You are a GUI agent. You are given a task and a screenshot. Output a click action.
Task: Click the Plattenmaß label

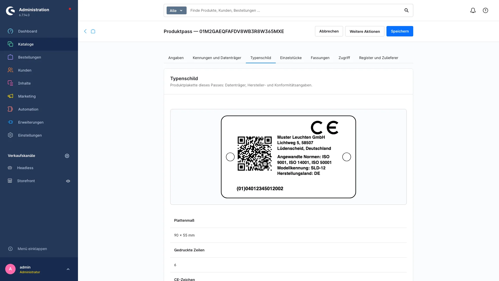pos(184,220)
